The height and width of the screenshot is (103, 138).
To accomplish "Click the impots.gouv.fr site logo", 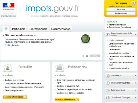I will [x=52, y=9].
